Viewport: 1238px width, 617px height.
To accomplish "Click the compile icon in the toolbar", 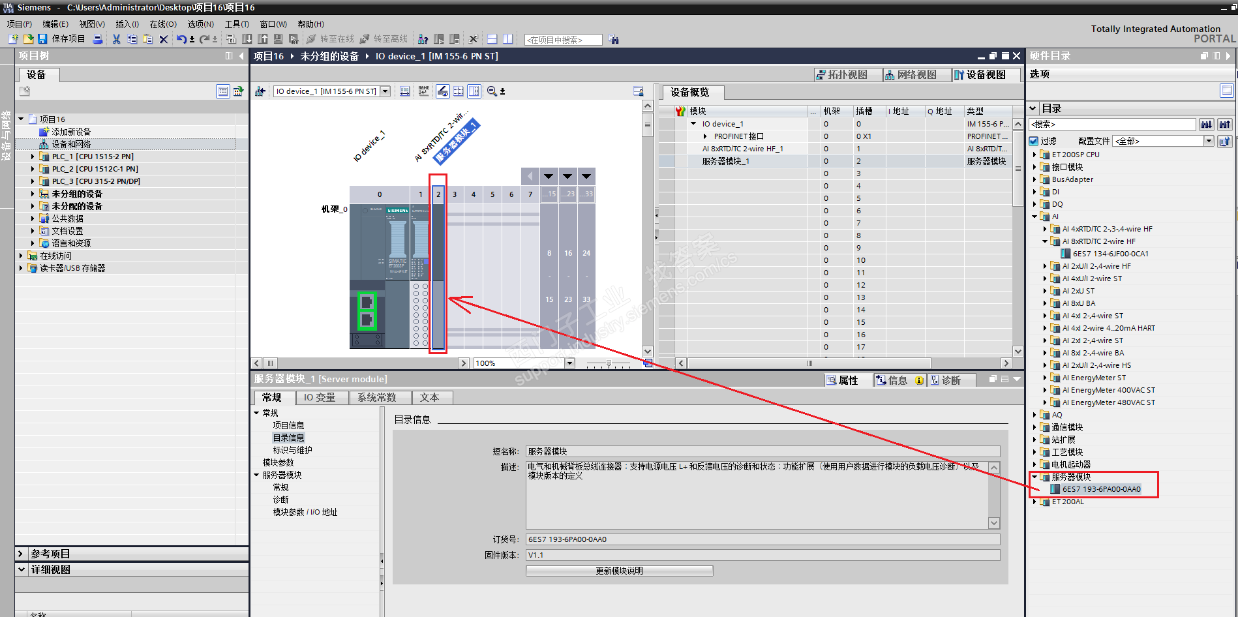I will [x=231, y=39].
